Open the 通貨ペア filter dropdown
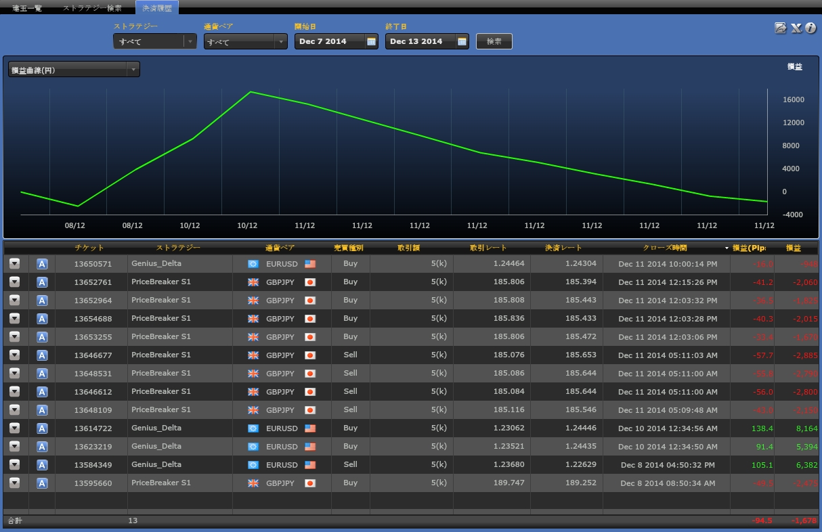Image resolution: width=822 pixels, height=532 pixels. click(246, 41)
